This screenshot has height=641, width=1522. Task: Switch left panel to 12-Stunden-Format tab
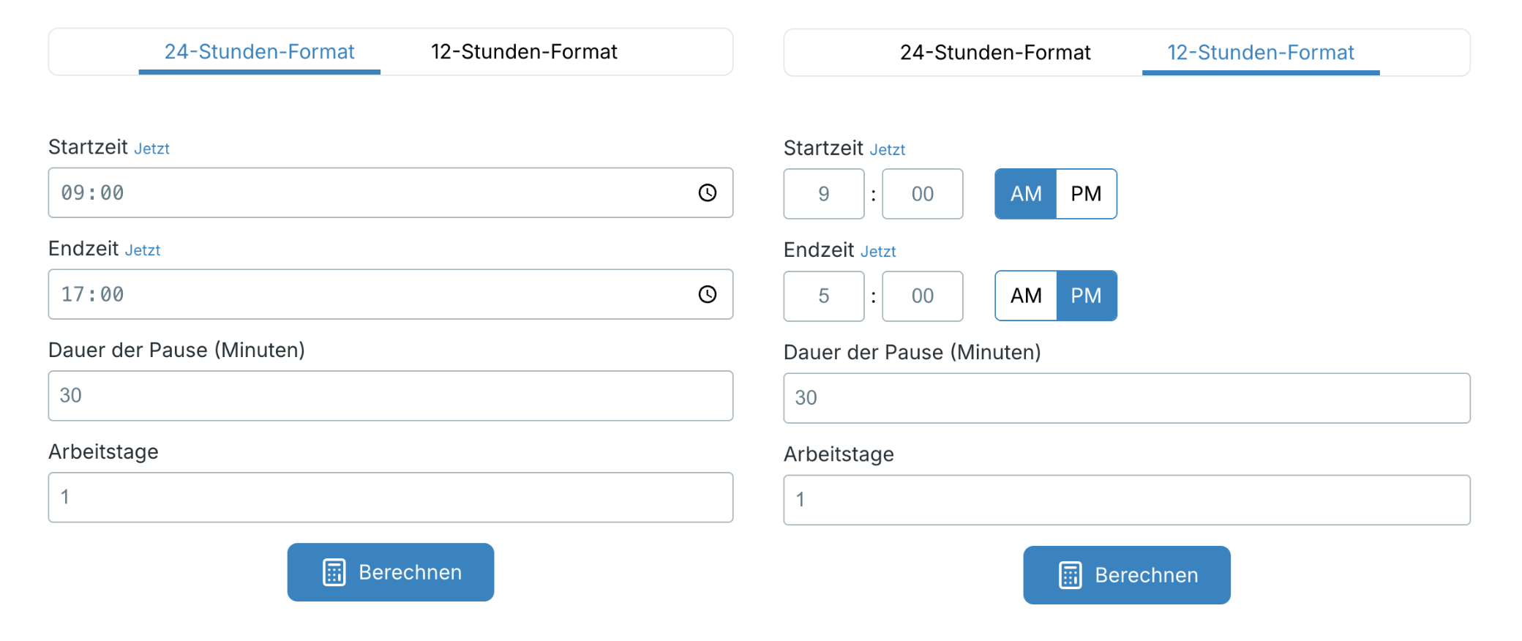(524, 51)
